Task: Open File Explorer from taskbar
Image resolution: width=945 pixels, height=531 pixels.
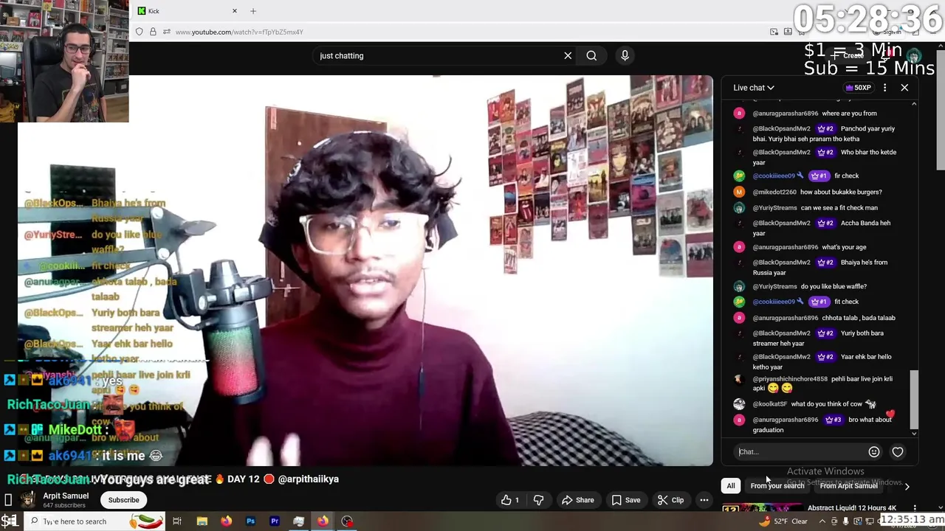Action: point(202,521)
